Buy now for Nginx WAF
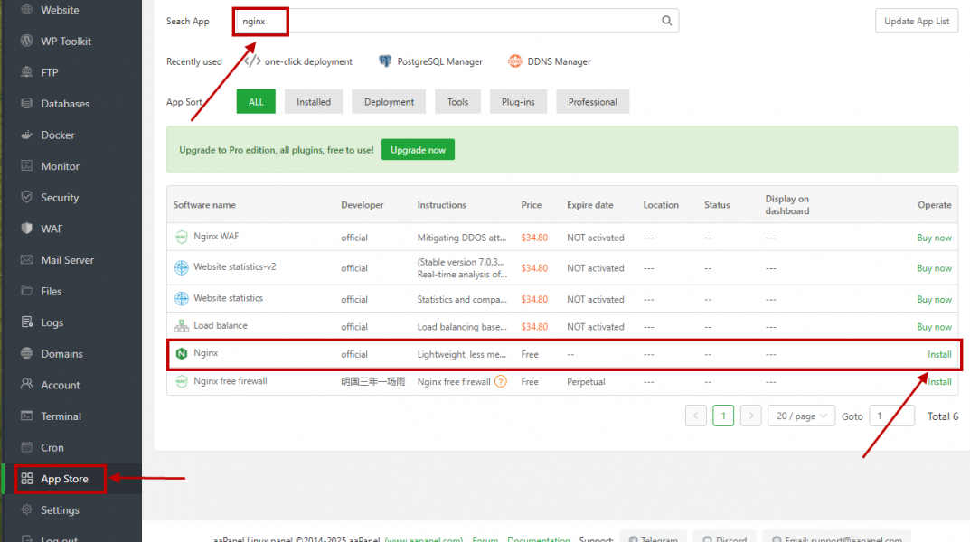The width and height of the screenshot is (970, 542). point(934,238)
